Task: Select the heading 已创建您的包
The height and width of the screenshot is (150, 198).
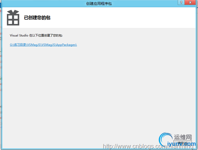Action: (37, 17)
